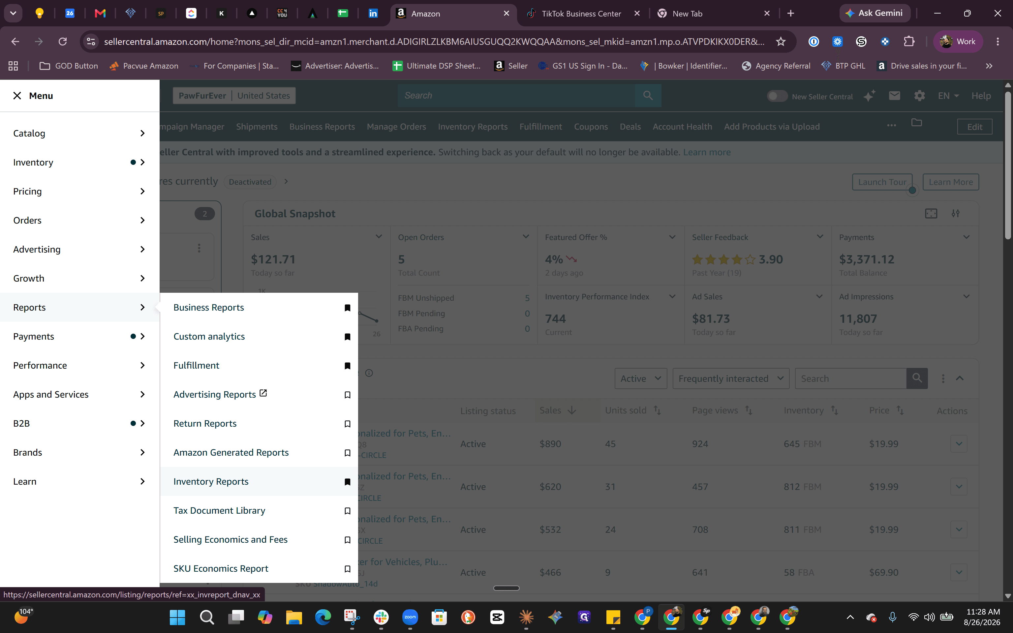Expand the Payments card dropdown chevron
Screen dimensions: 1013x633
pyautogui.click(x=967, y=237)
